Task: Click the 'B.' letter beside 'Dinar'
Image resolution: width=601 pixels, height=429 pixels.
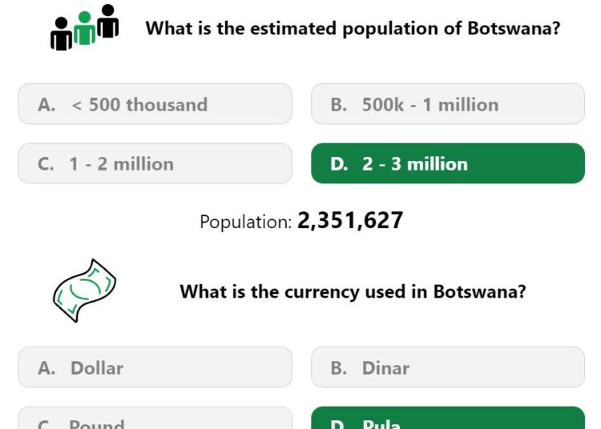Action: (339, 368)
